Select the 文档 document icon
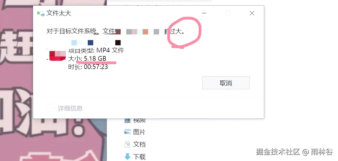Image resolution: width=338 pixels, height=161 pixels. tap(128, 144)
